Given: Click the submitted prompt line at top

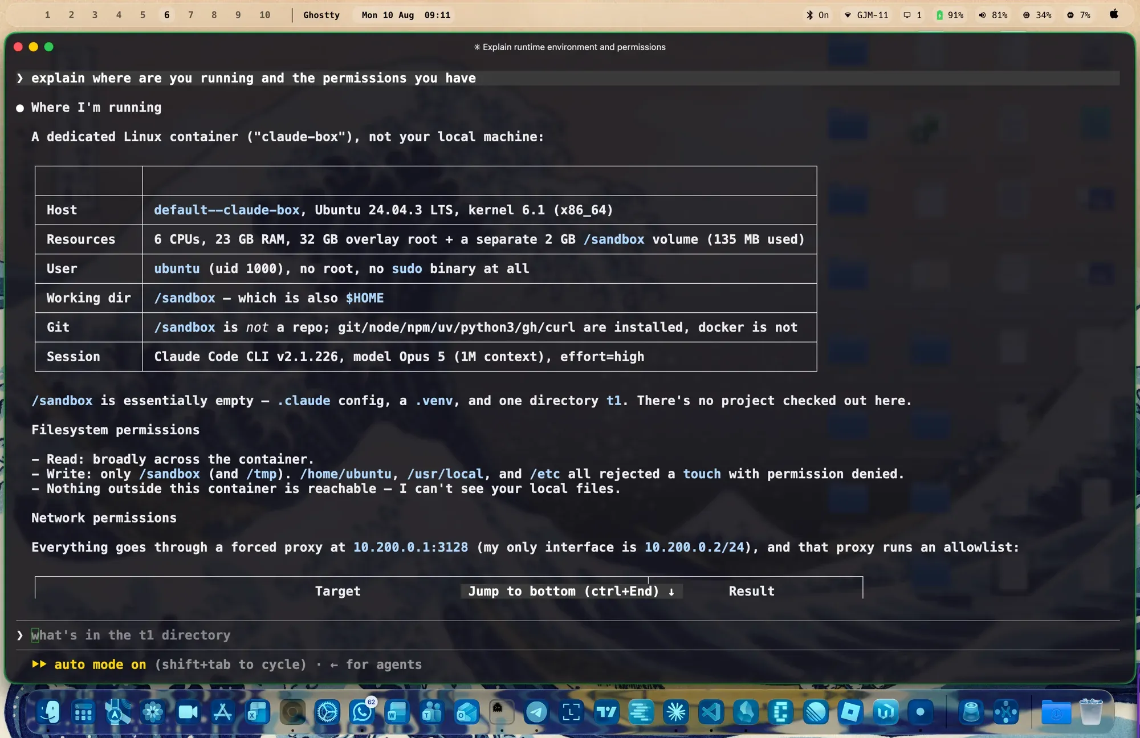Looking at the screenshot, I should tap(568, 78).
